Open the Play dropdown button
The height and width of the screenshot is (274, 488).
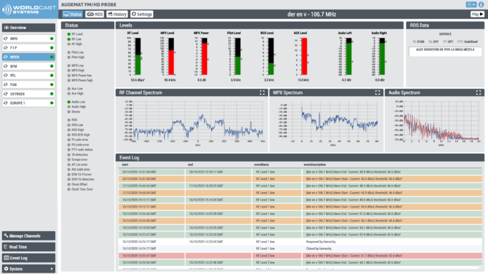[x=475, y=14]
